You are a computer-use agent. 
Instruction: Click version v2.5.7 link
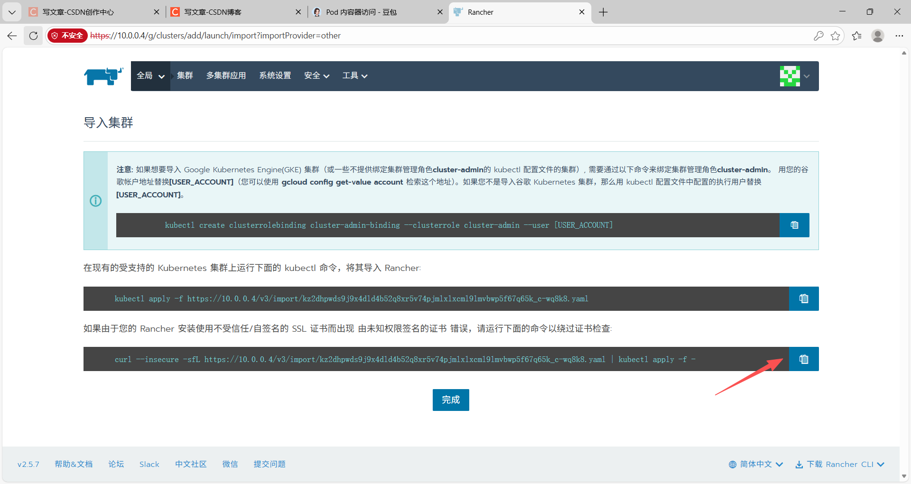[28, 465]
